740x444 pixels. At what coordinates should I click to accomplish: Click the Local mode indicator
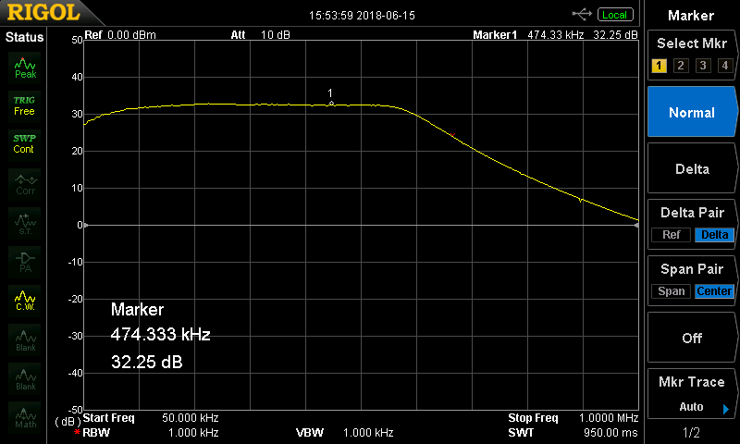point(614,15)
